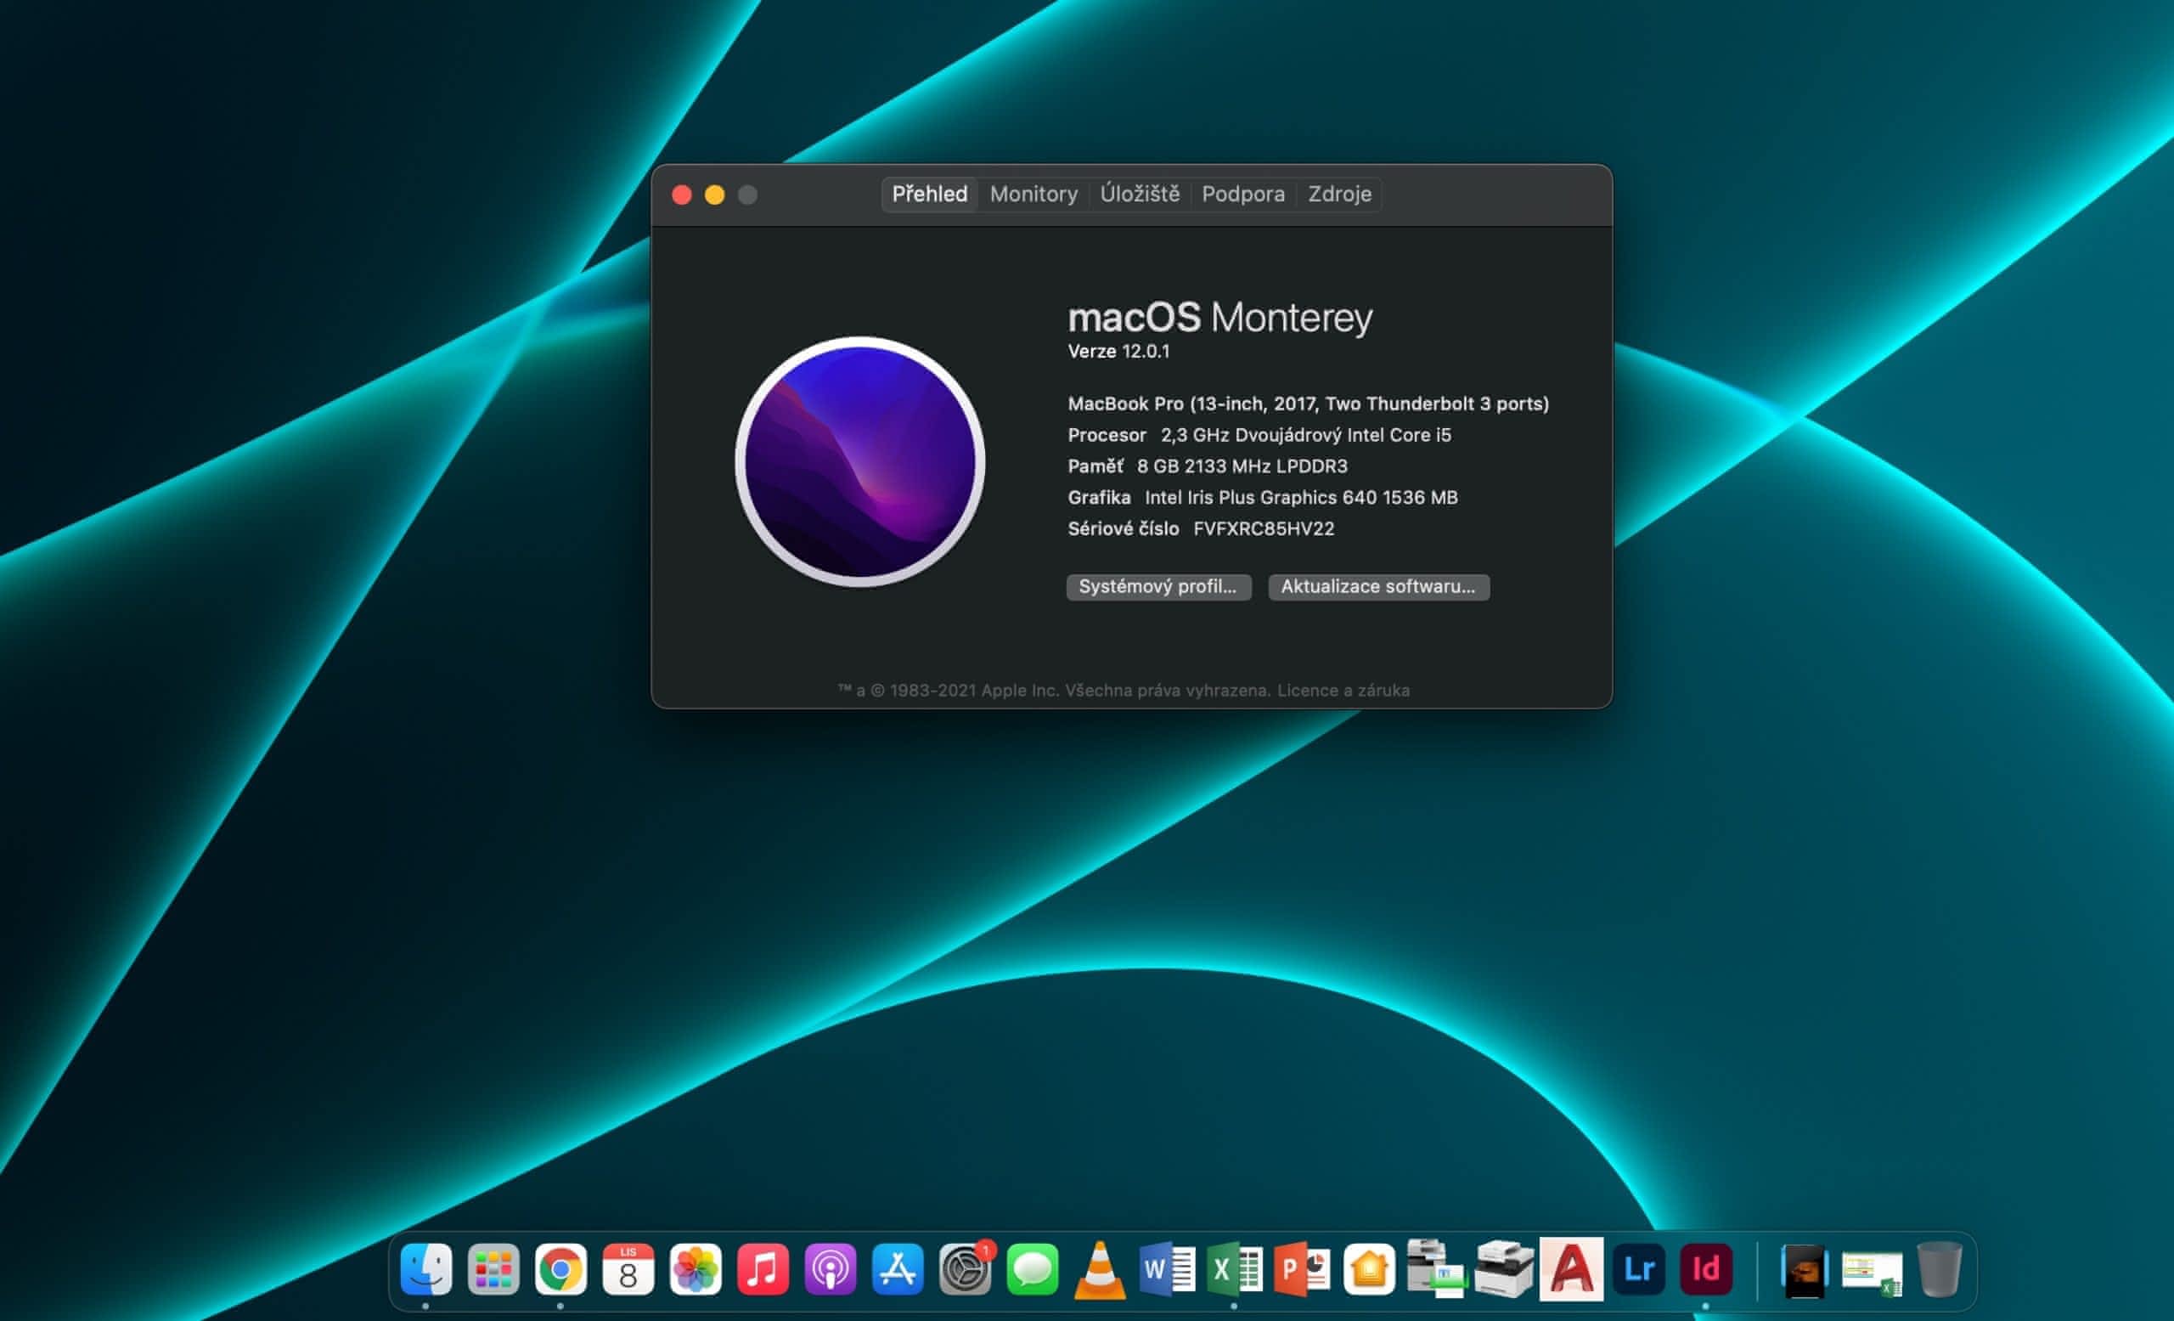The height and width of the screenshot is (1321, 2174).
Task: Open System Preferences with update badge
Action: 965,1270
